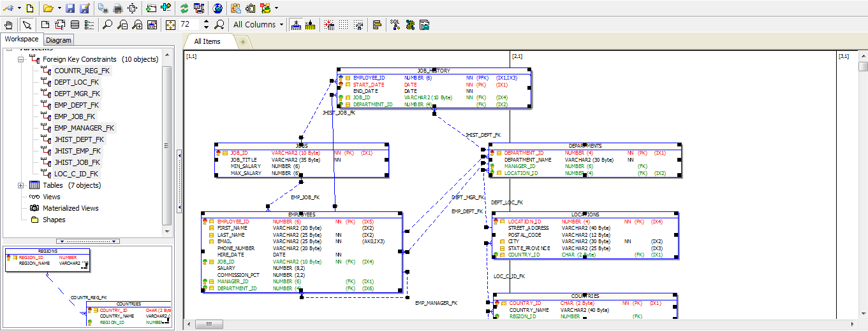
Task: Expand the Tables (7 objects) node
Action: pos(21,185)
